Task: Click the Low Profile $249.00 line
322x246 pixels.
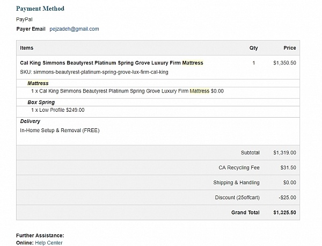Action: coord(58,110)
